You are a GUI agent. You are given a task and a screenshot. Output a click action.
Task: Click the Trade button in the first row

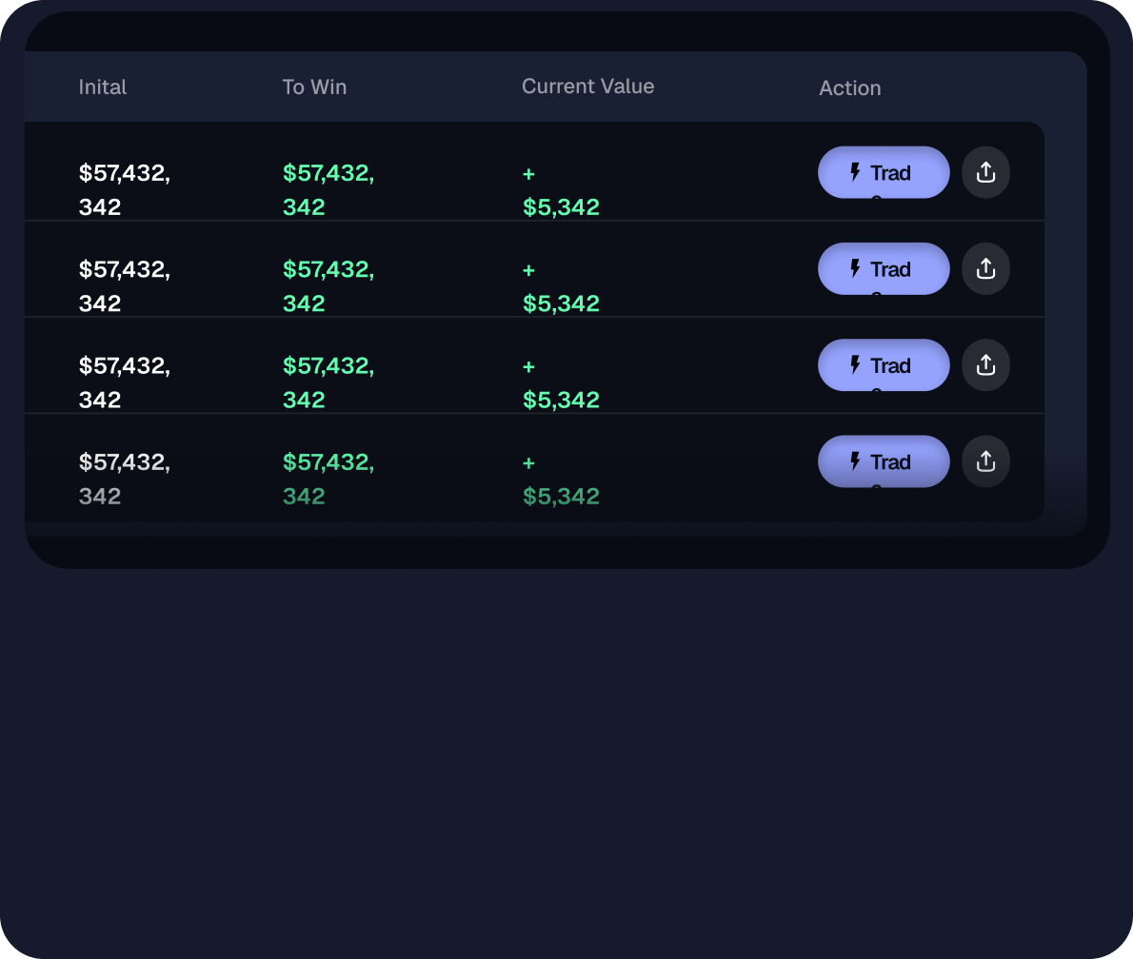coord(883,172)
